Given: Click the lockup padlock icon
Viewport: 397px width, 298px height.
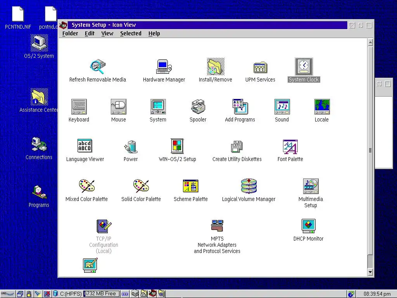Looking at the screenshot, I should point(29,294).
